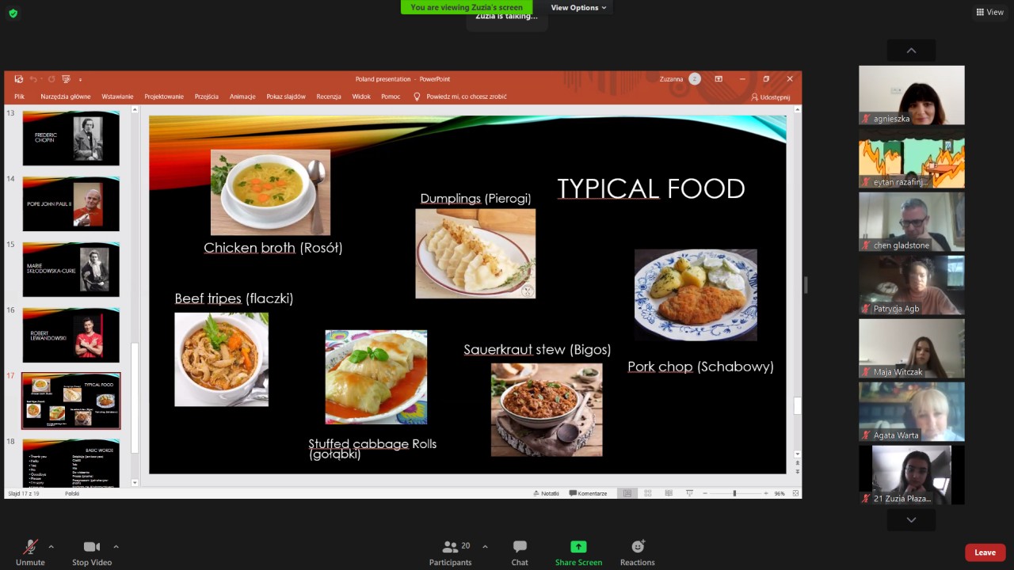Open the Animacje tab
This screenshot has height=570, width=1014.
point(242,97)
